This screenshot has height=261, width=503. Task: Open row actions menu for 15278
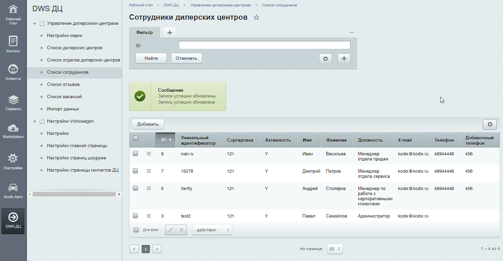149,171
